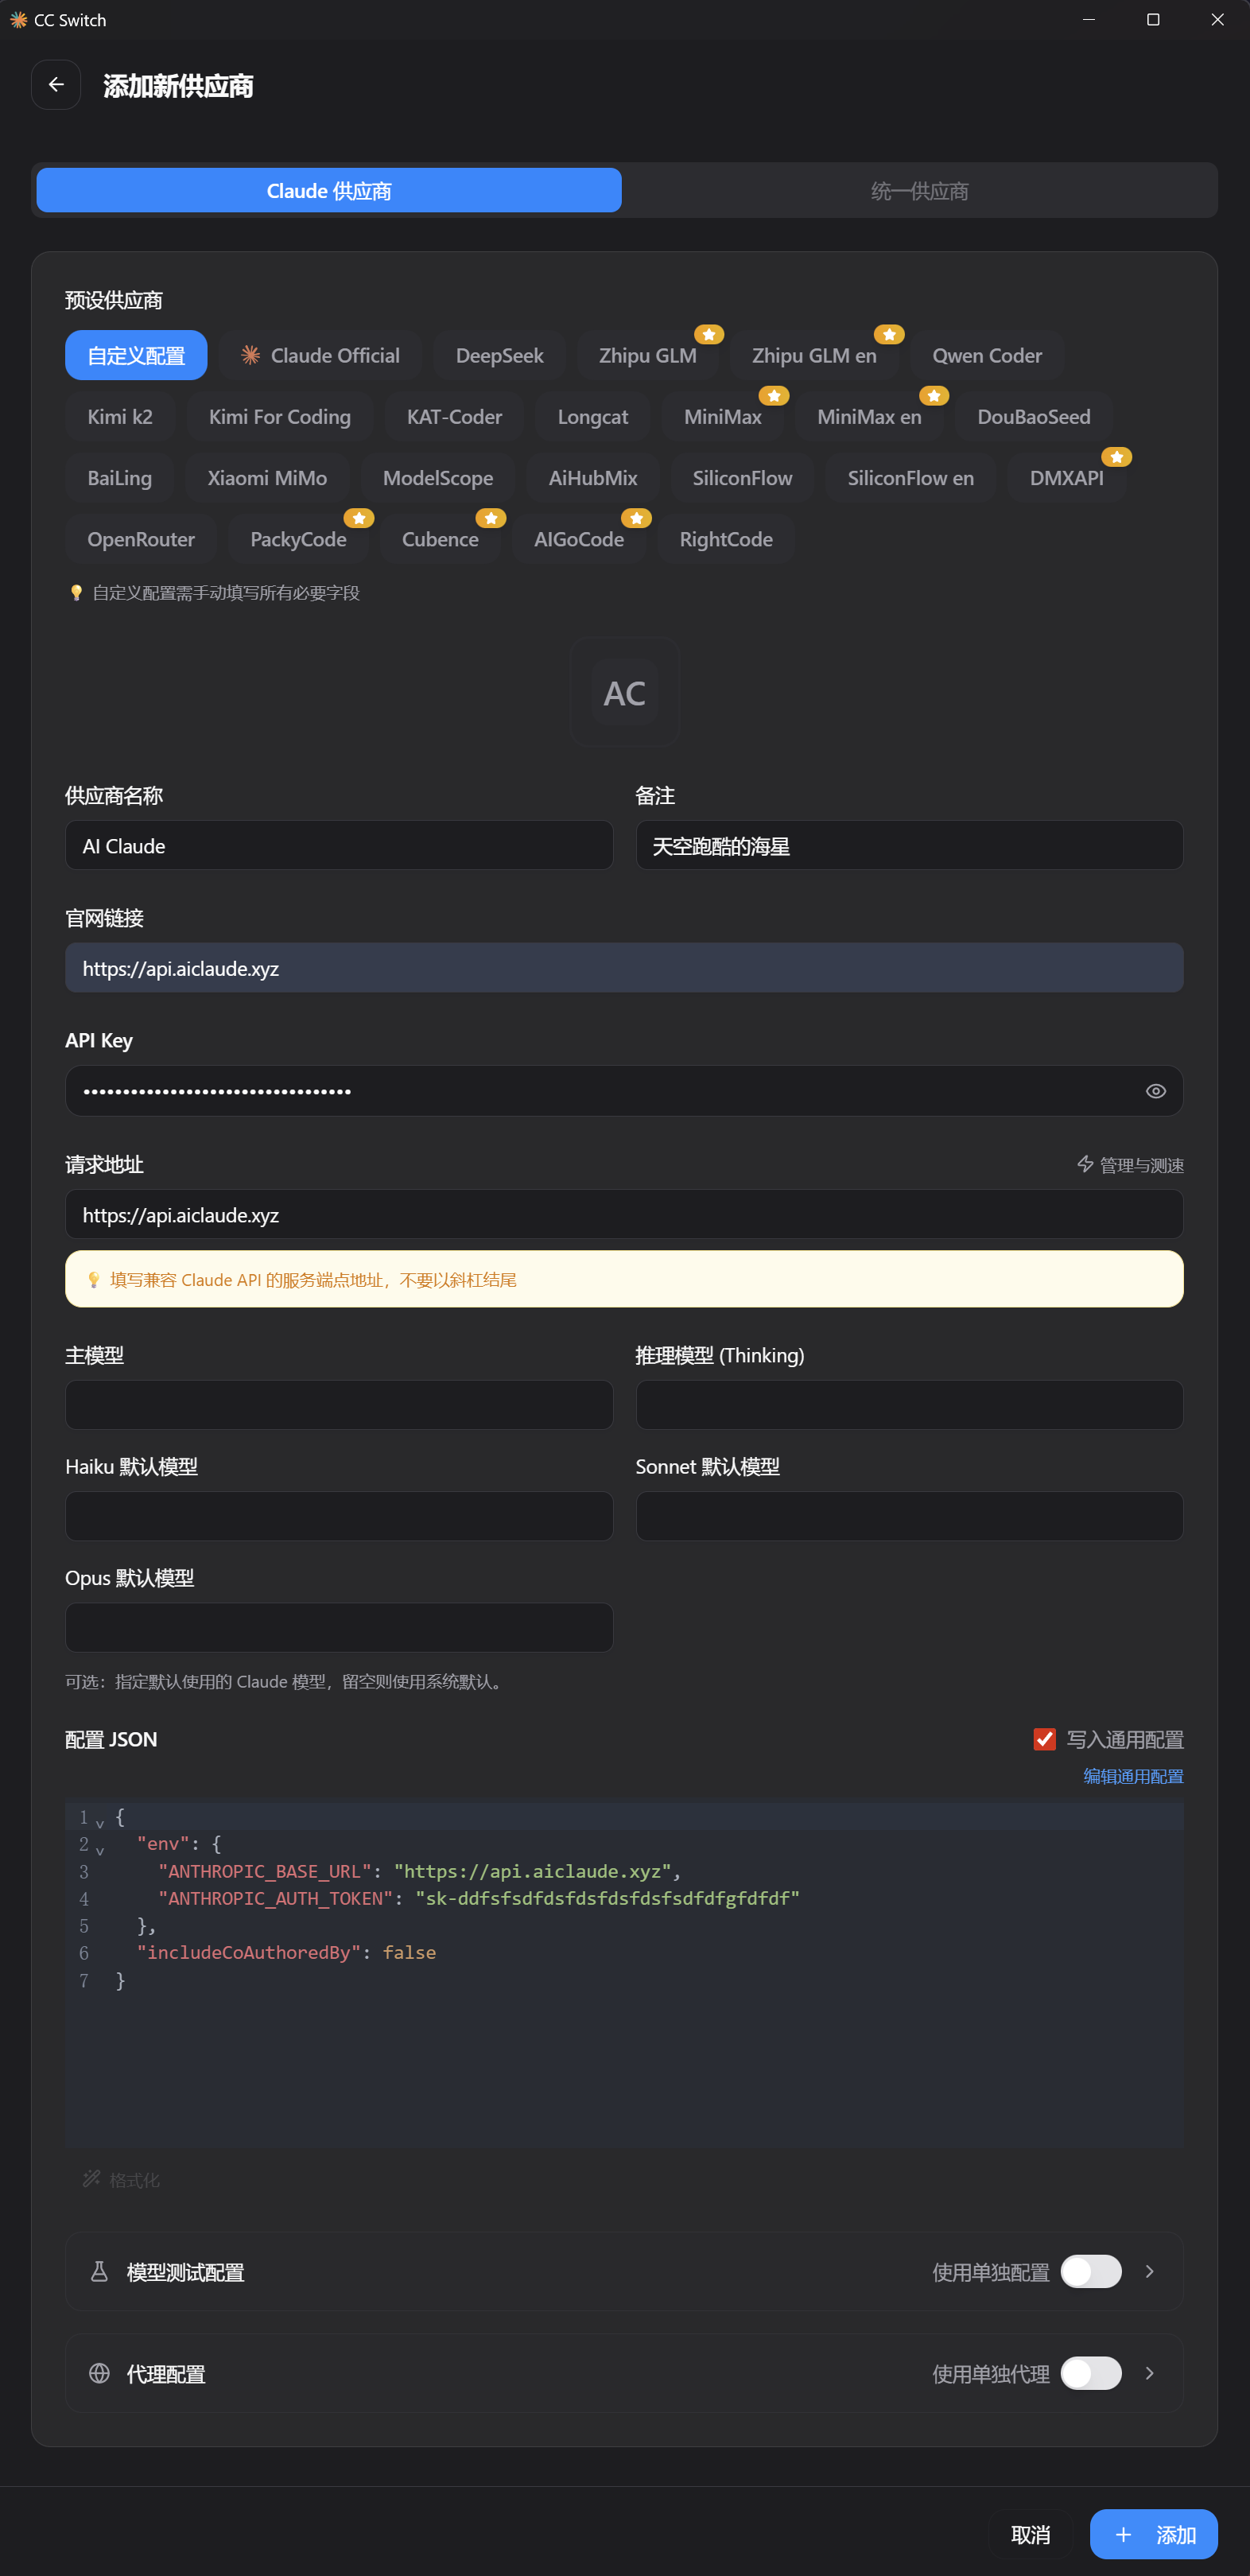This screenshot has height=2576, width=1250.
Task: Focus the 官网链接 URL field
Action: tap(624, 968)
